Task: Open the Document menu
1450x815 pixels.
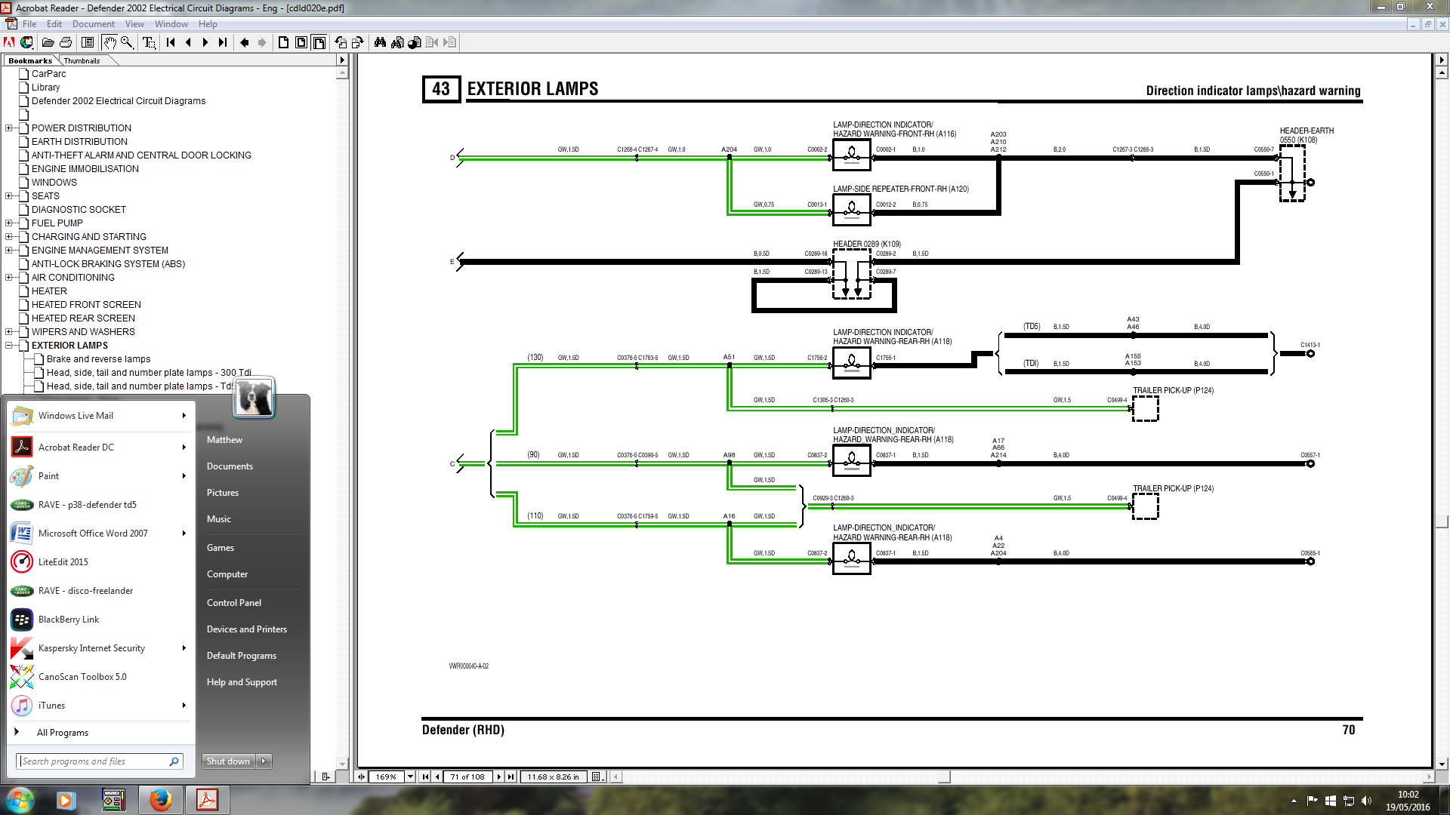Action: 94,24
